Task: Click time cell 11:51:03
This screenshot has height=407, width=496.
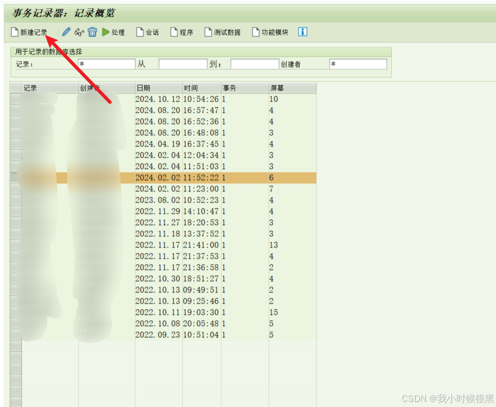Action: click(x=201, y=167)
